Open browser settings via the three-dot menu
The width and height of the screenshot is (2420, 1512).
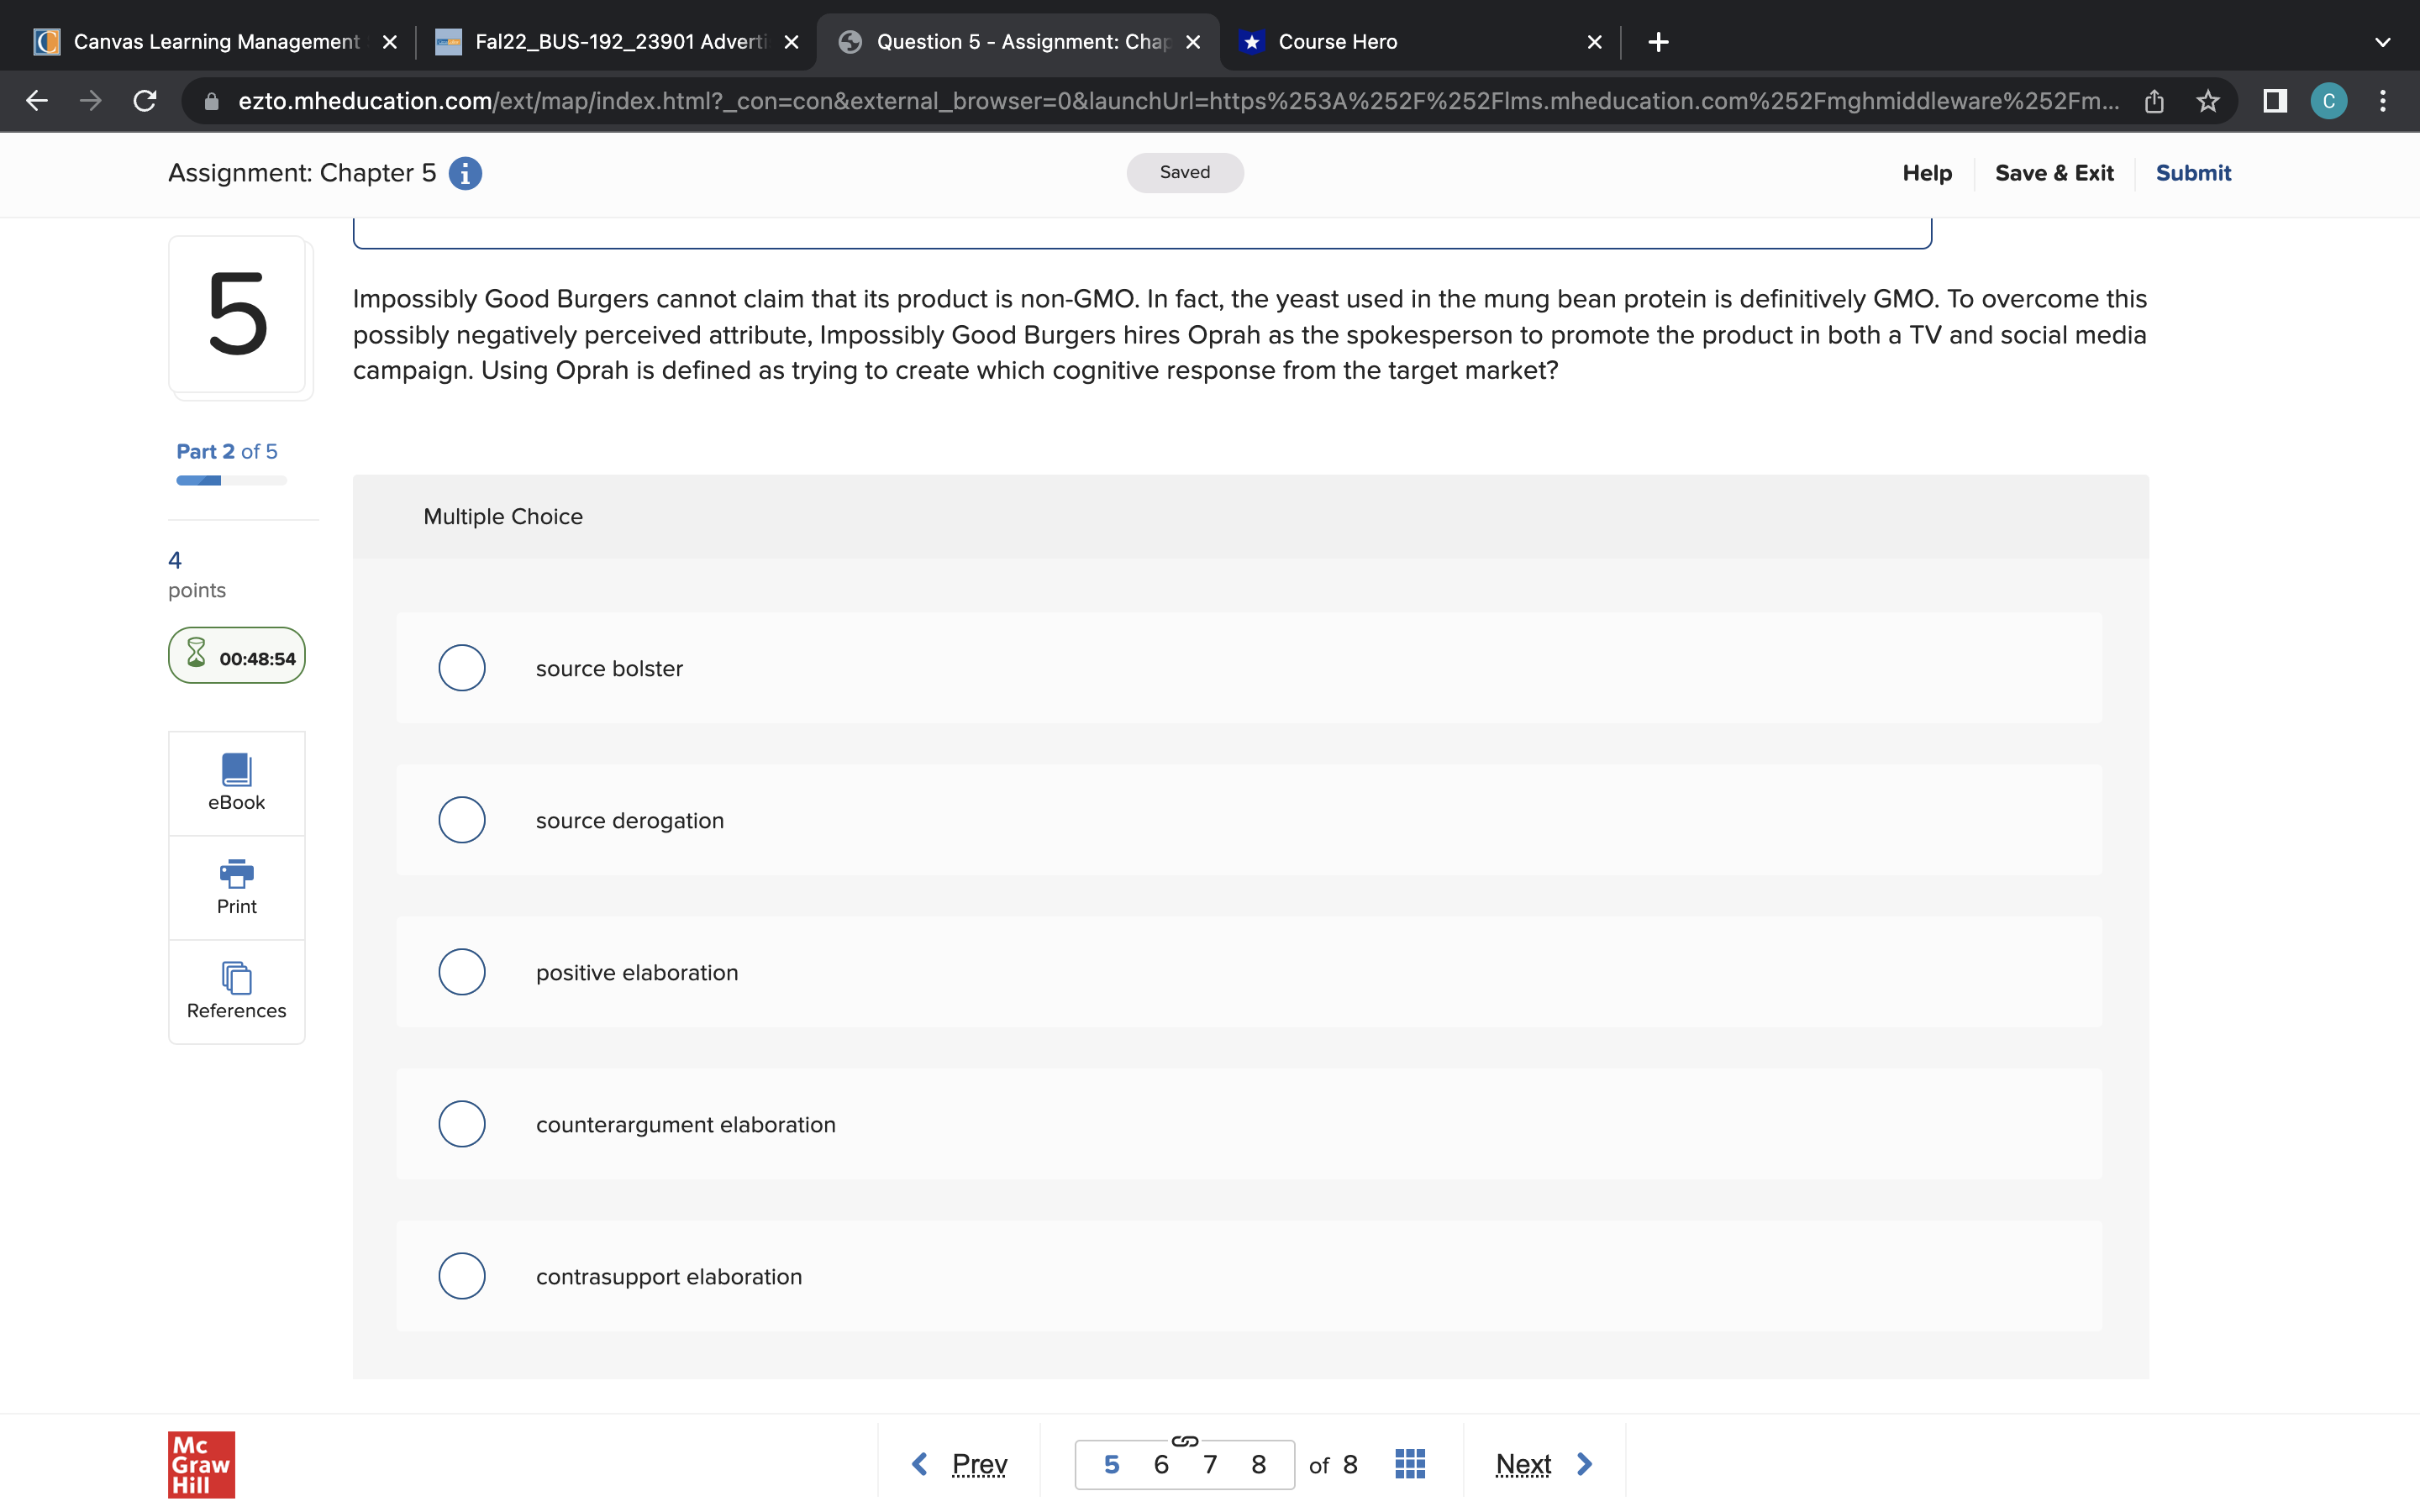coord(2383,100)
